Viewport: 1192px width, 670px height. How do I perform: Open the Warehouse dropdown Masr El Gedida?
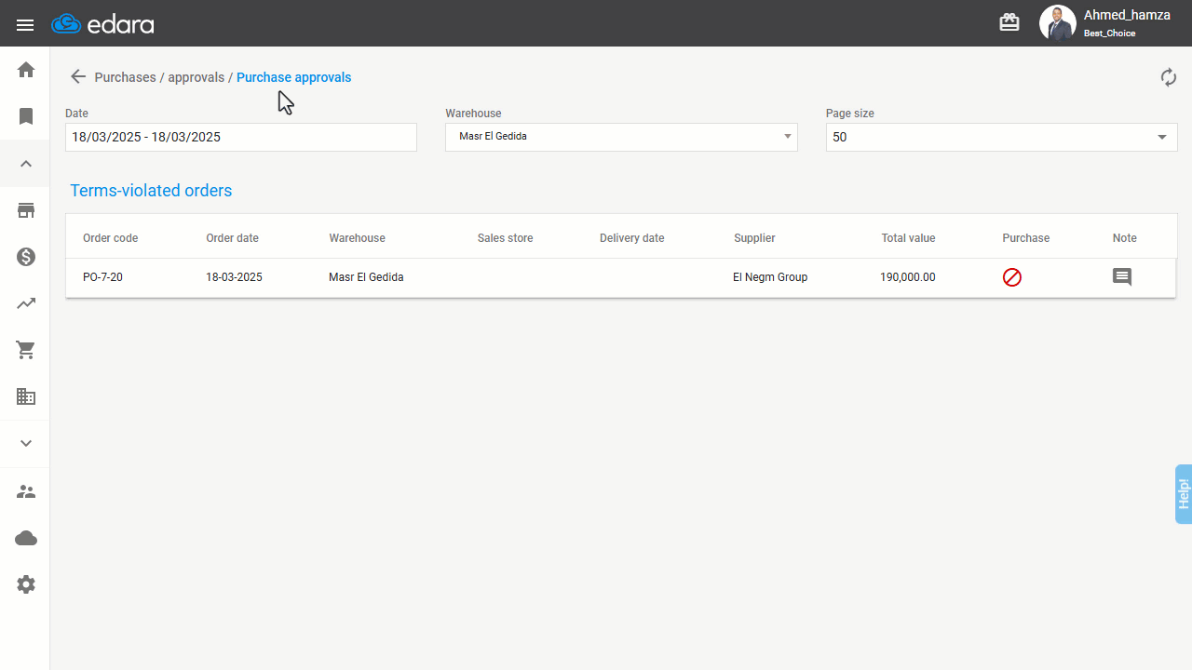pos(621,137)
